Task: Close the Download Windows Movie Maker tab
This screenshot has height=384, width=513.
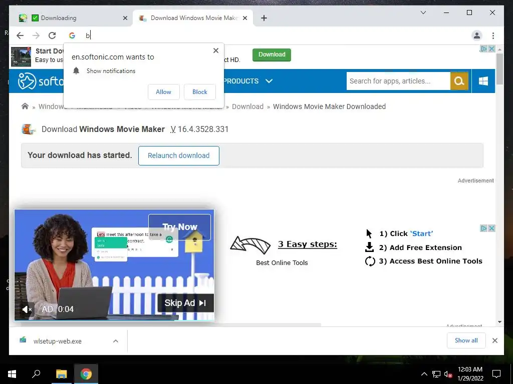Action: pyautogui.click(x=244, y=18)
